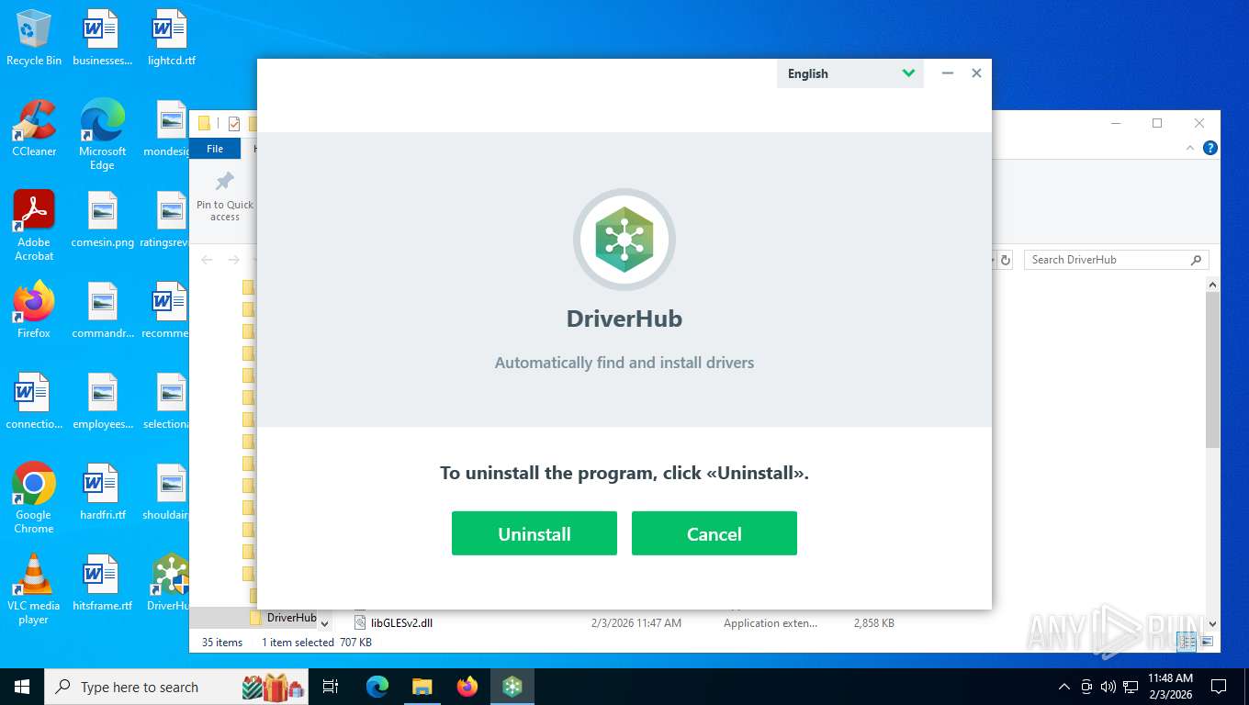Collapse the File Explorer ribbon
Screen dimensions: 1249x705
(x=1190, y=148)
